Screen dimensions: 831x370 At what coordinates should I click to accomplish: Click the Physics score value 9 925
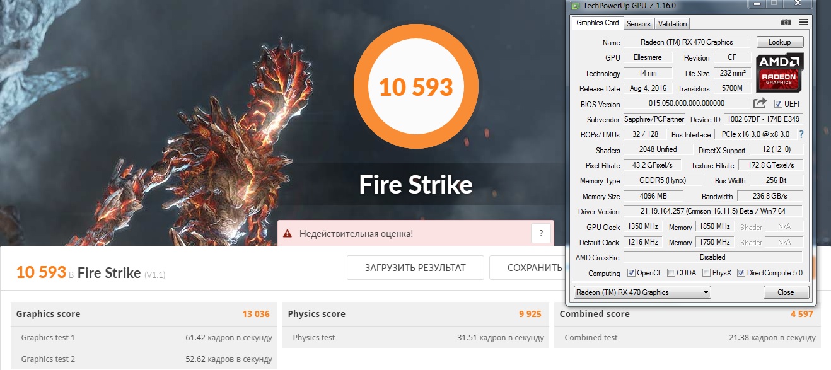(x=530, y=314)
